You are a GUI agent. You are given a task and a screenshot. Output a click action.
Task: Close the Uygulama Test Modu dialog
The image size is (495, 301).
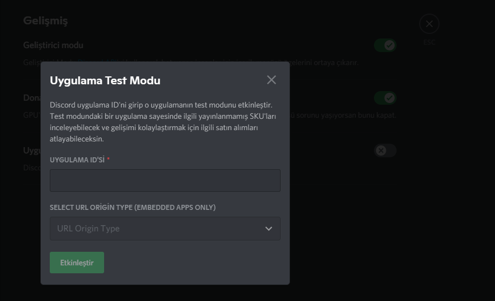[272, 80]
